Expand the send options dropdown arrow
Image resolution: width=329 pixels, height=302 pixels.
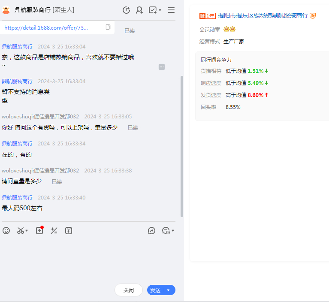169,290
